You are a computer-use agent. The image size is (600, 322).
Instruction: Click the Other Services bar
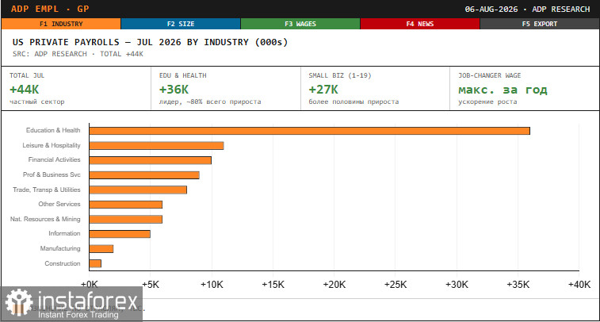tap(125, 205)
